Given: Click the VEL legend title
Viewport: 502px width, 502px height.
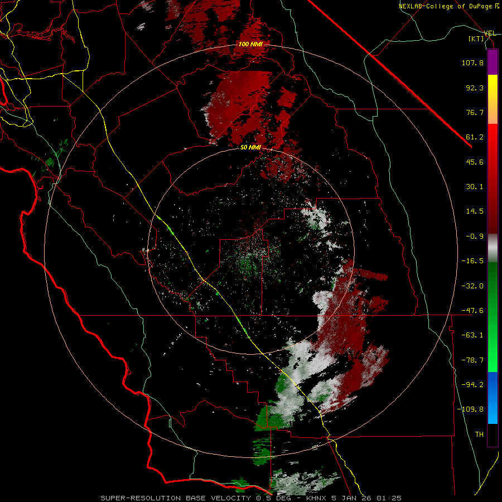Looking at the screenshot, I should (x=490, y=33).
